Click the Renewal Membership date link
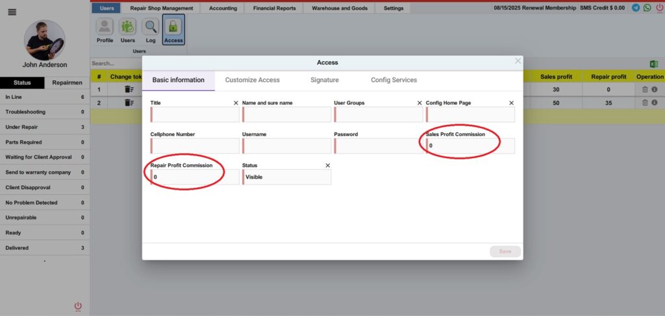665x316 pixels. pos(535,8)
